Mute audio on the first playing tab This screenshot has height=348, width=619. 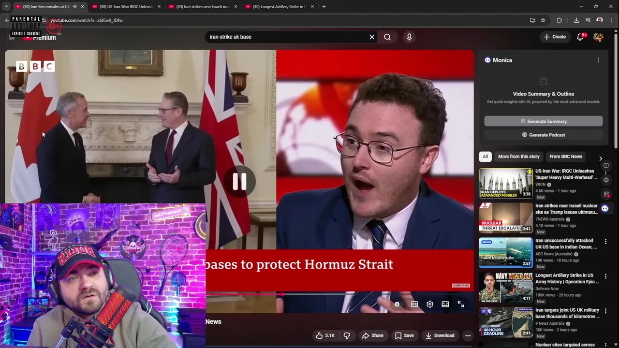(74, 7)
